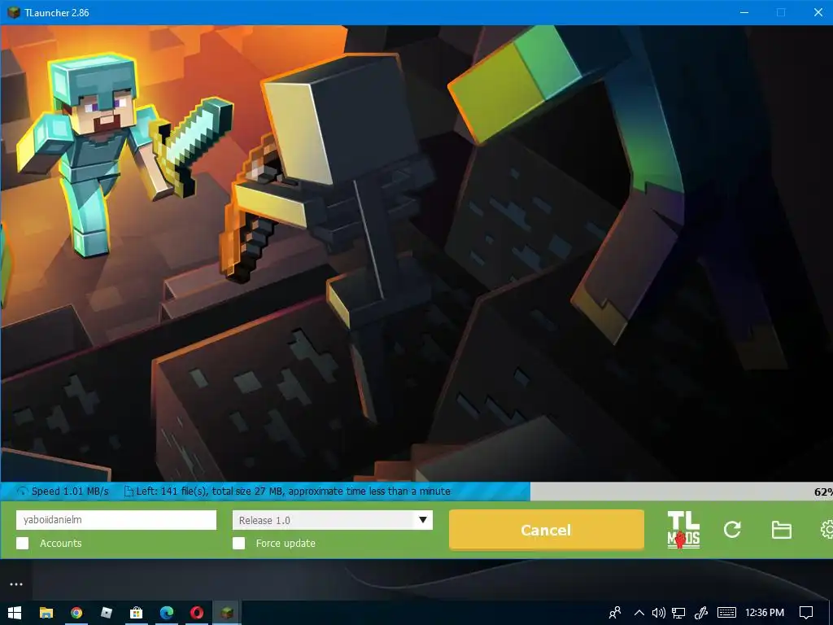Open the notification center icon
The height and width of the screenshot is (625, 833).
point(806,613)
